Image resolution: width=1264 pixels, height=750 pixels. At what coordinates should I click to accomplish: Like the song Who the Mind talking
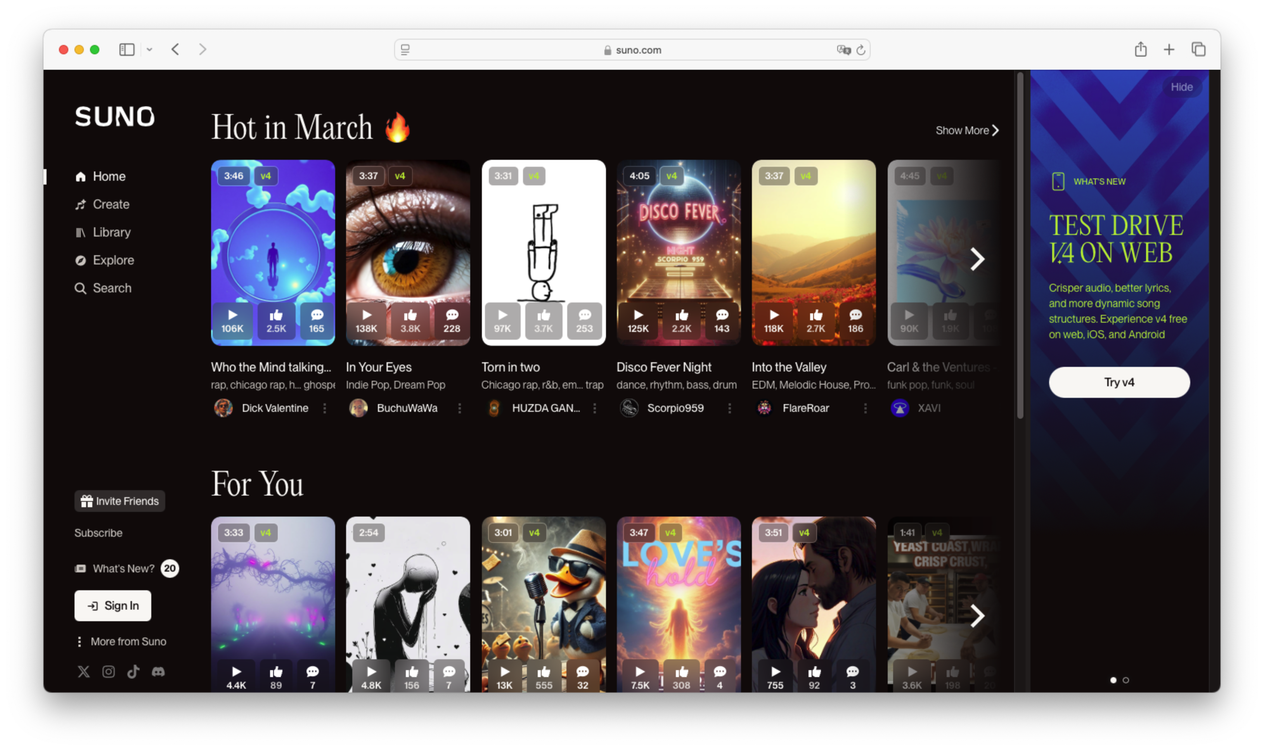point(275,321)
